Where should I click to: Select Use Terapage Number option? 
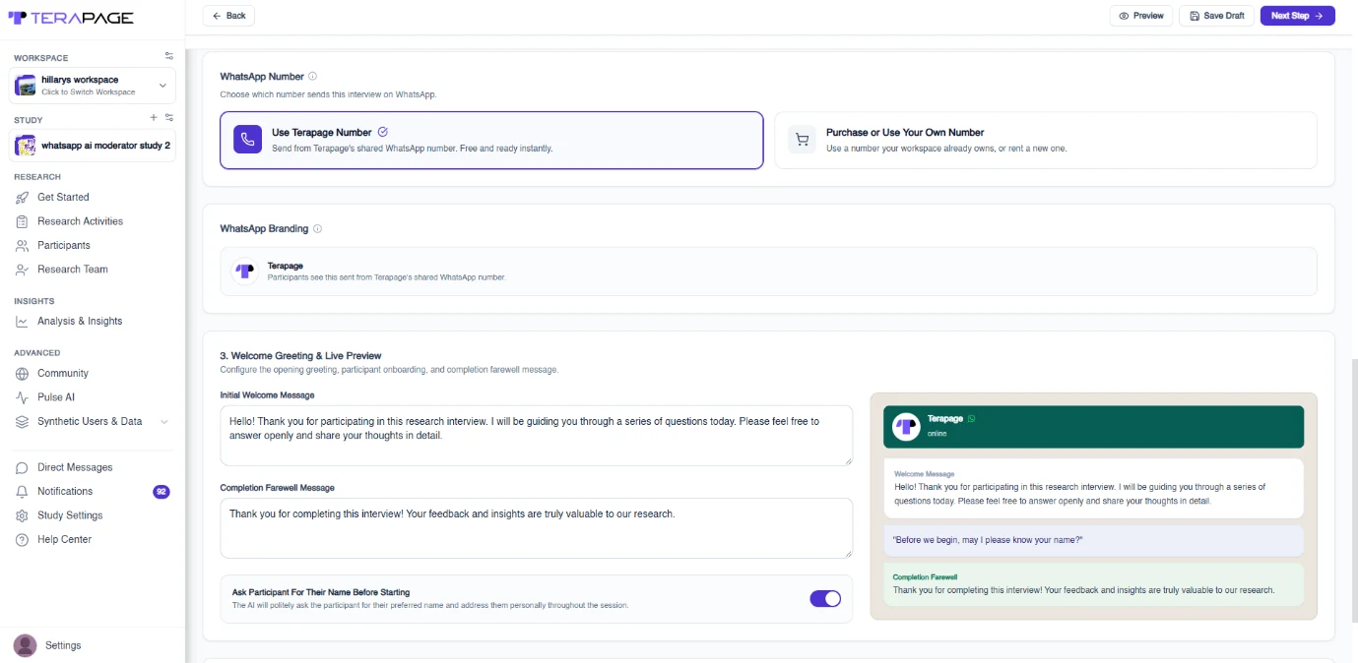[491, 141]
